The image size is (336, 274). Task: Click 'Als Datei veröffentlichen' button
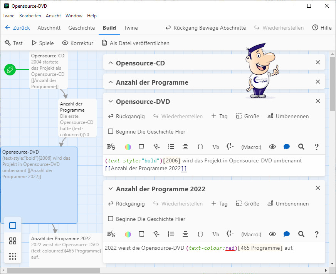click(135, 43)
